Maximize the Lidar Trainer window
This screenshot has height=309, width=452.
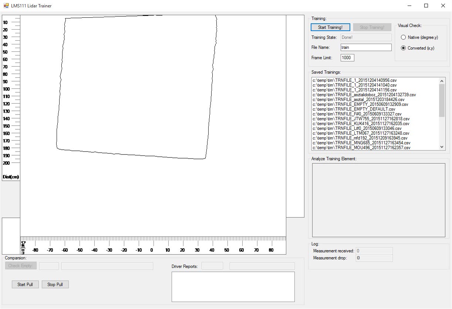[x=426, y=6]
